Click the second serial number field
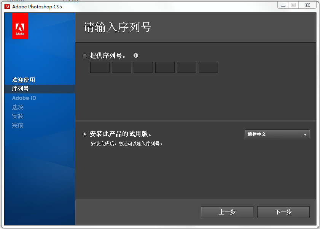The image size is (320, 229). [121, 68]
